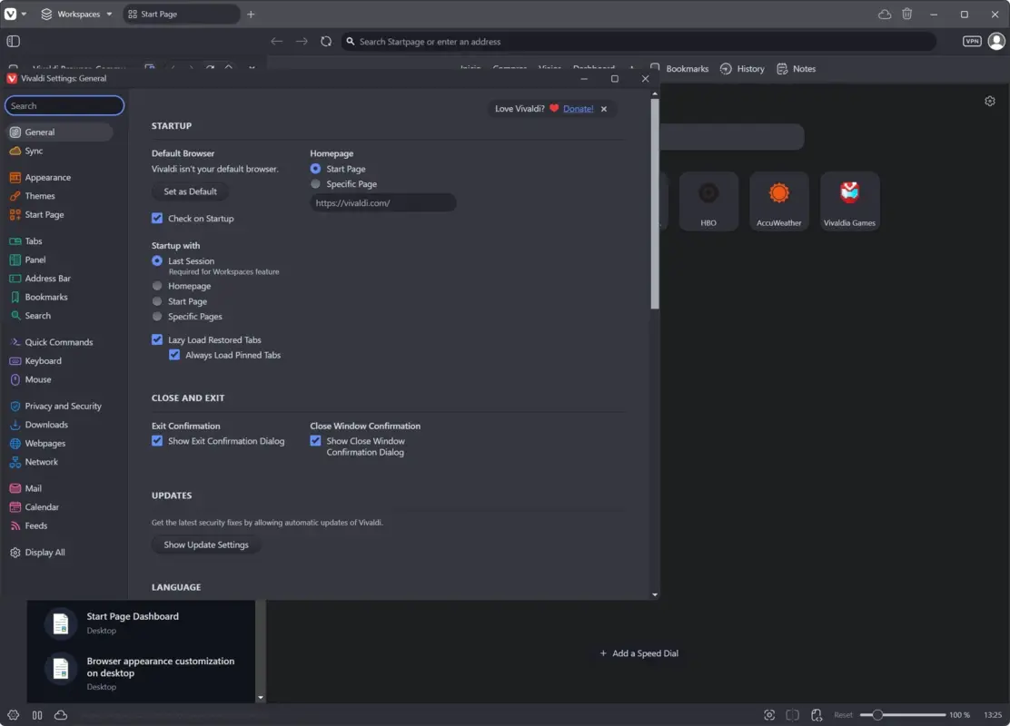The height and width of the screenshot is (726, 1010).
Task: Select the Calendar settings section
Action: [44, 506]
